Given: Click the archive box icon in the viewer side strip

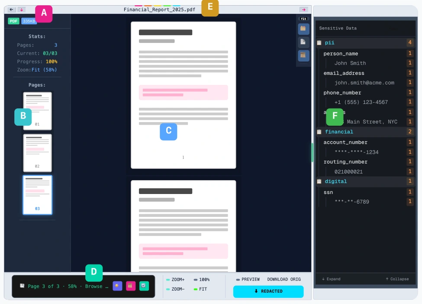Looking at the screenshot, I should tap(303, 55).
